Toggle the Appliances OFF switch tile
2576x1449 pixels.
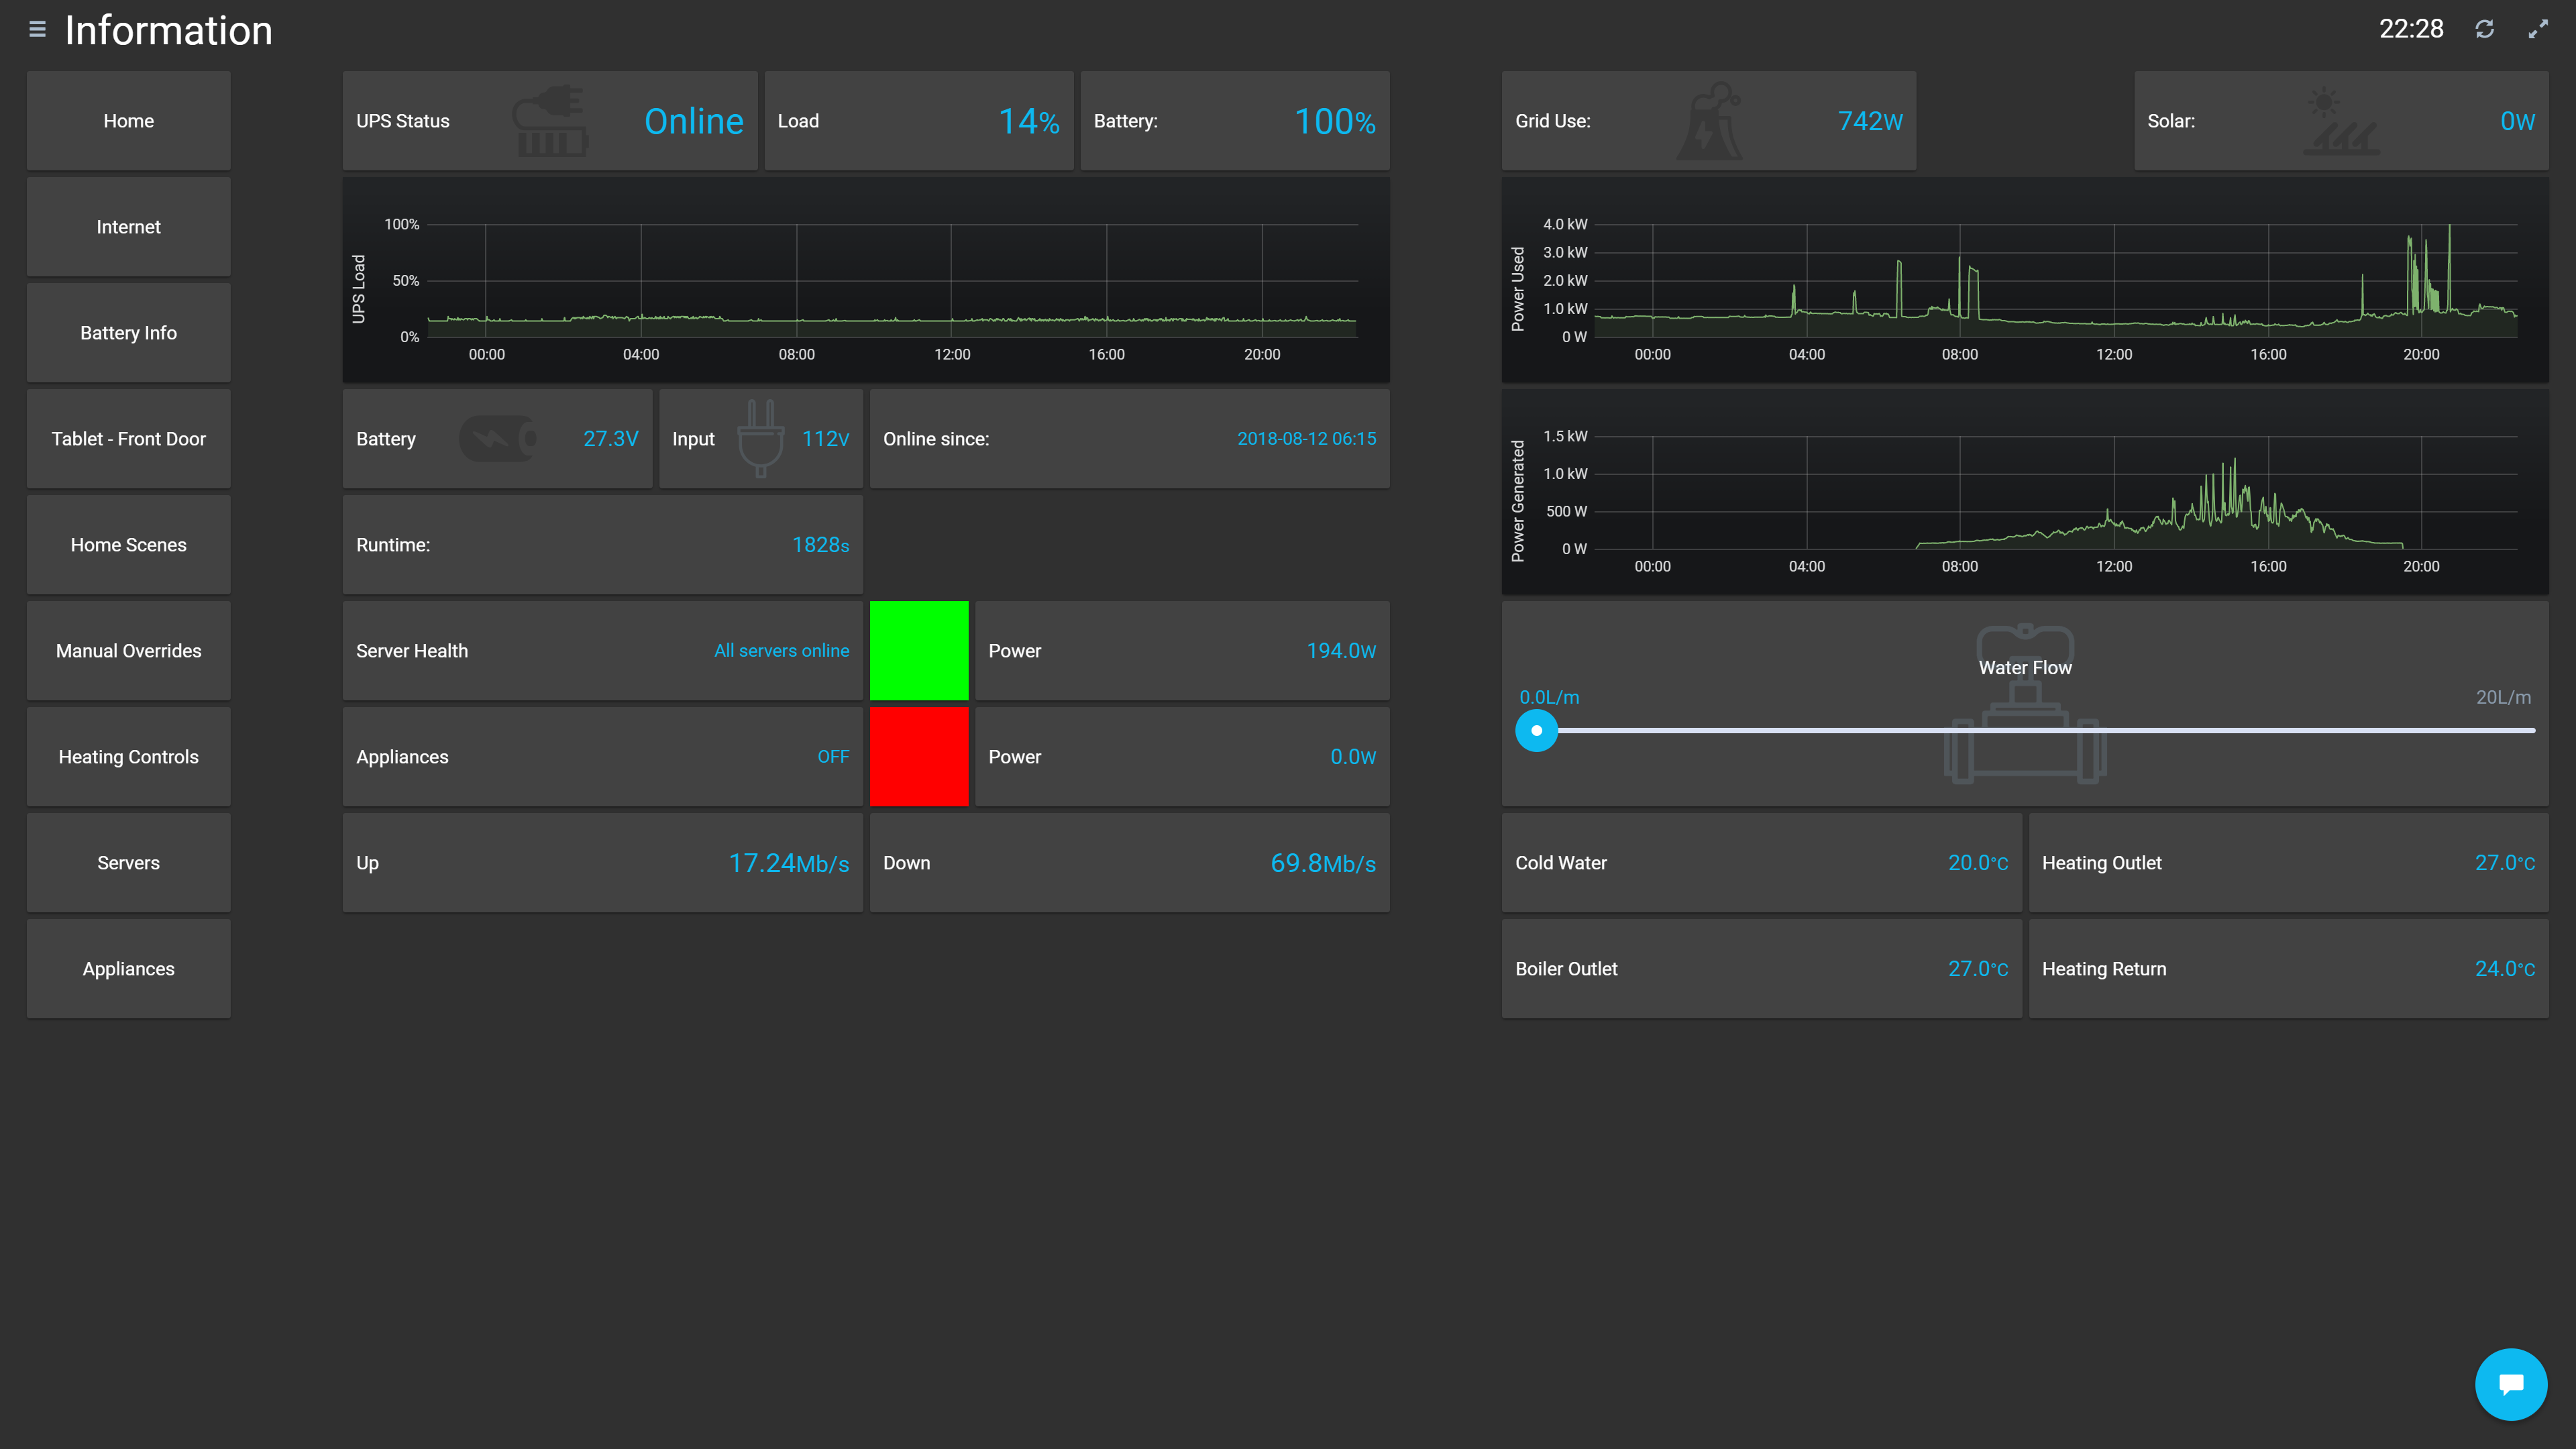pyautogui.click(x=602, y=756)
